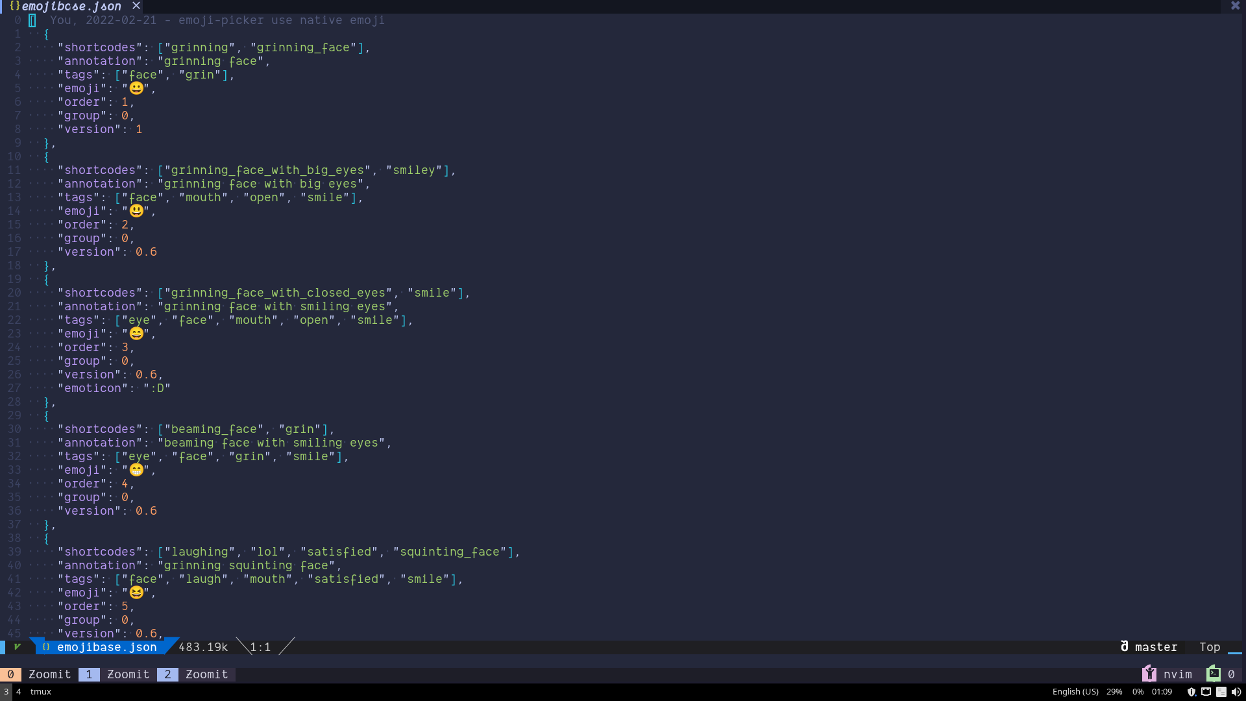This screenshot has height=701, width=1246.
Task: Click the grinning face emoji on line 5
Action: click(136, 88)
